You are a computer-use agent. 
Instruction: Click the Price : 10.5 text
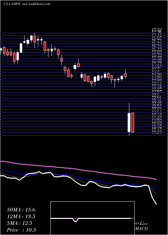click(21, 230)
